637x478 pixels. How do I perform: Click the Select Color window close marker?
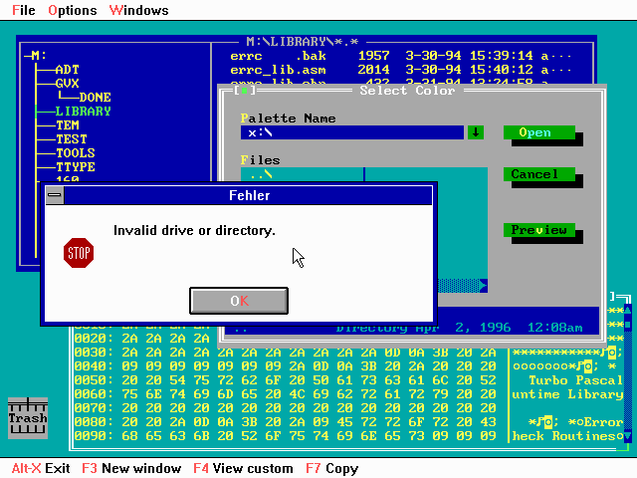pos(244,91)
